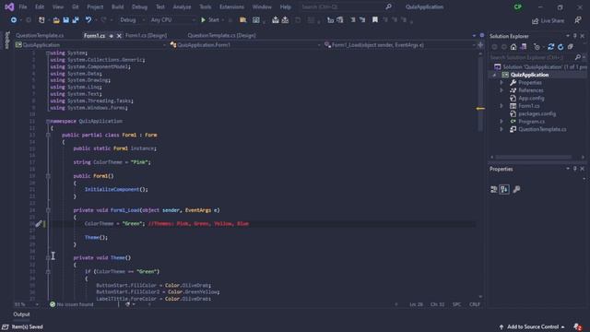Click the CP account badge

[x=518, y=6]
